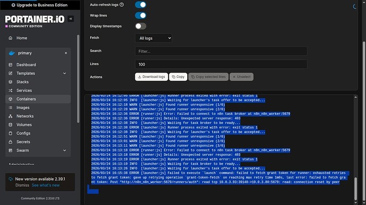Screen dimensions: 366x205
Task: Click the primary environment label
Action: coord(25,53)
